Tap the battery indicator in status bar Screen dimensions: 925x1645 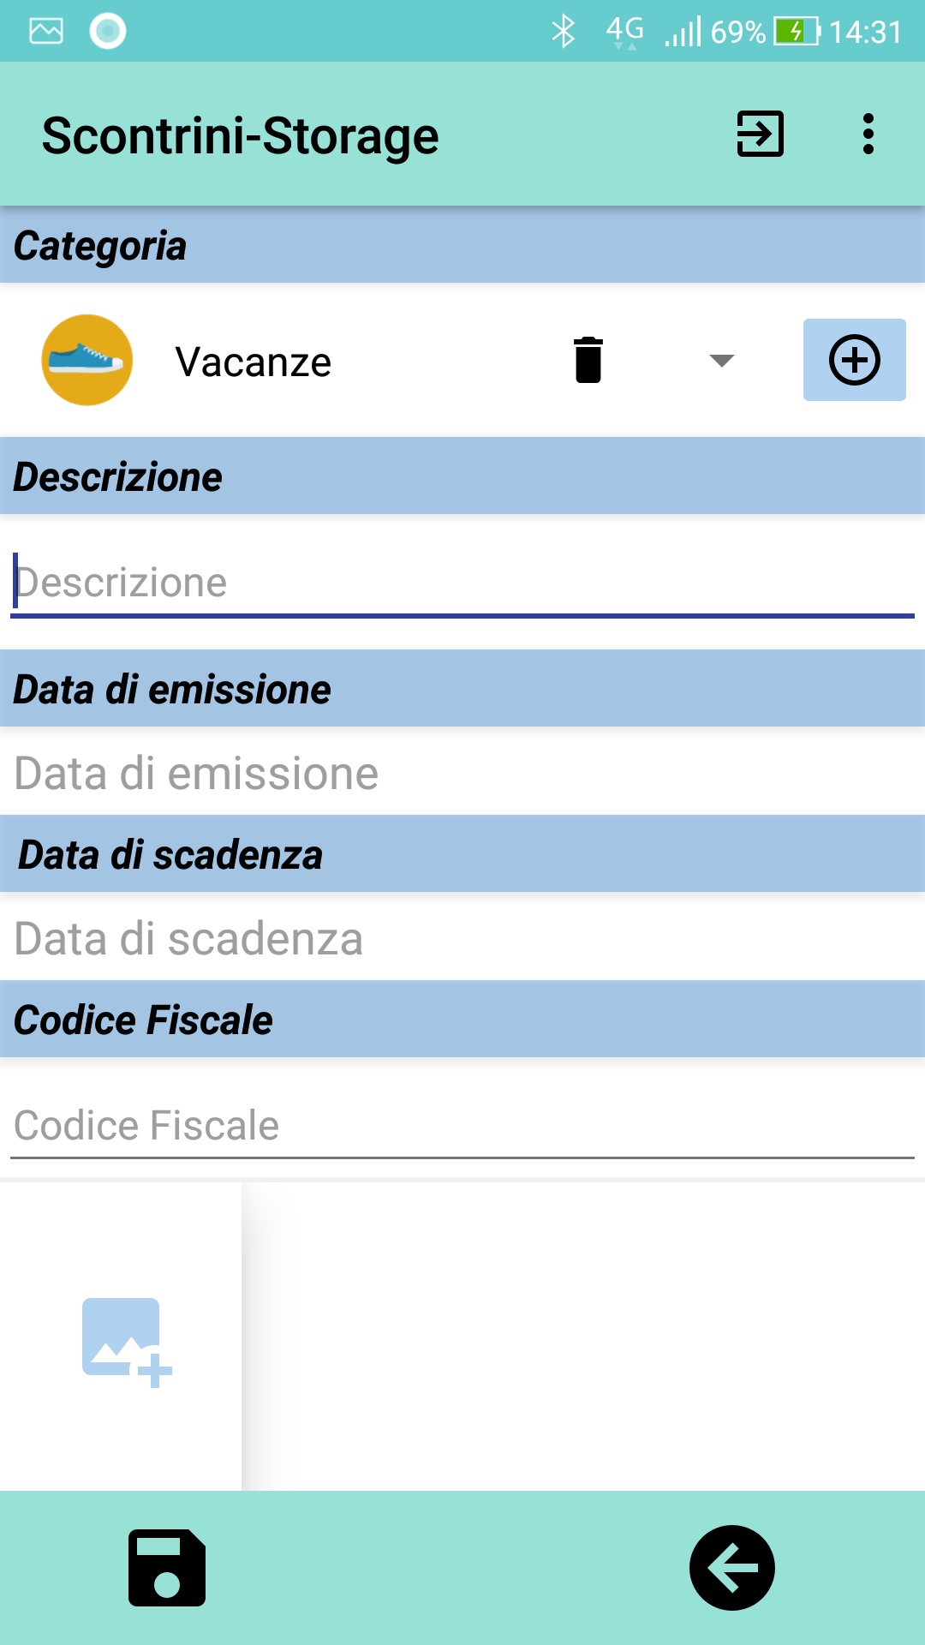(797, 32)
